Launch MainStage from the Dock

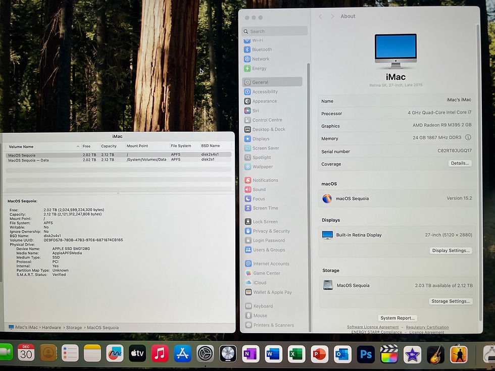[459, 354]
